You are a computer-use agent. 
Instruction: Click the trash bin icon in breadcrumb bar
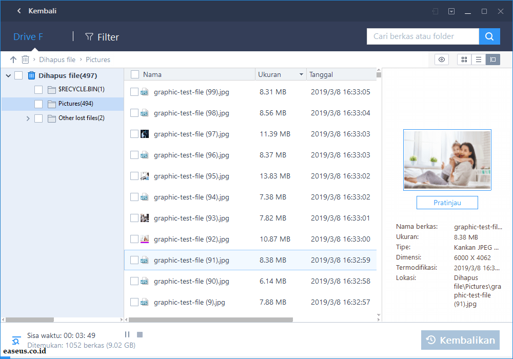pyautogui.click(x=25, y=59)
